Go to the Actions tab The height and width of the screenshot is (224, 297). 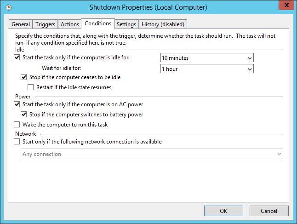[70, 24]
